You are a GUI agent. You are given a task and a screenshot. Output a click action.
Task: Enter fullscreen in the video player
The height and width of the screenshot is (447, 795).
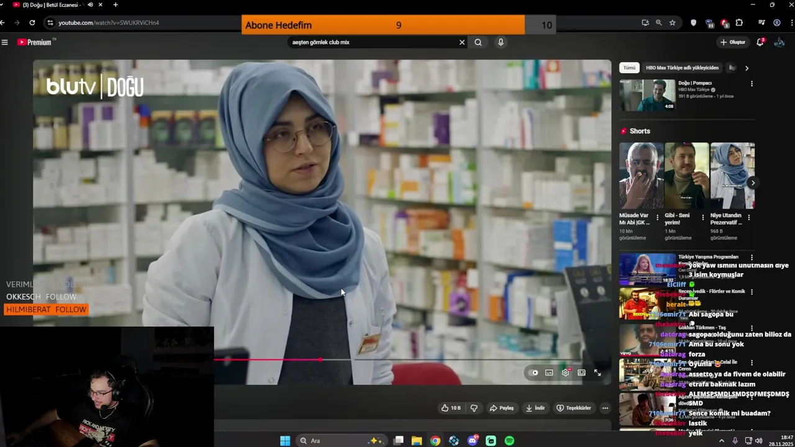(x=597, y=373)
